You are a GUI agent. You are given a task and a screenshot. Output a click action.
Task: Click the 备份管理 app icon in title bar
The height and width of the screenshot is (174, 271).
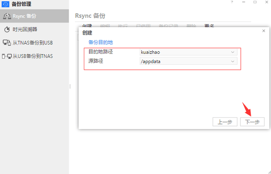click(6, 4)
